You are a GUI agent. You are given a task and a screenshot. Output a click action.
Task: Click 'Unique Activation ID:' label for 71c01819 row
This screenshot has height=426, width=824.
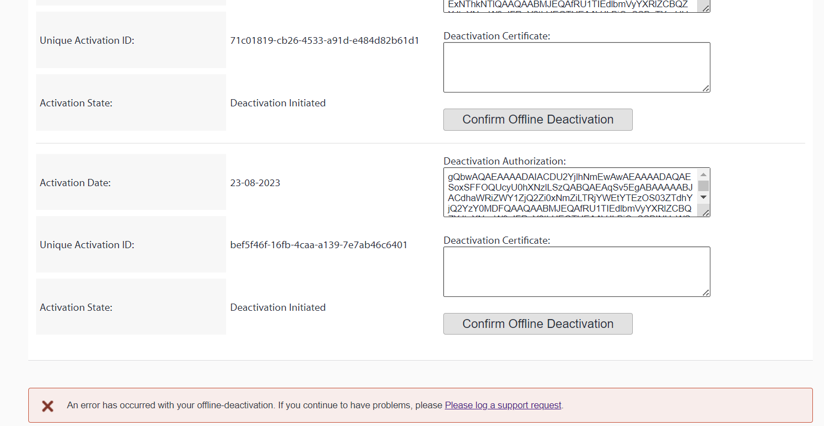pyautogui.click(x=87, y=40)
